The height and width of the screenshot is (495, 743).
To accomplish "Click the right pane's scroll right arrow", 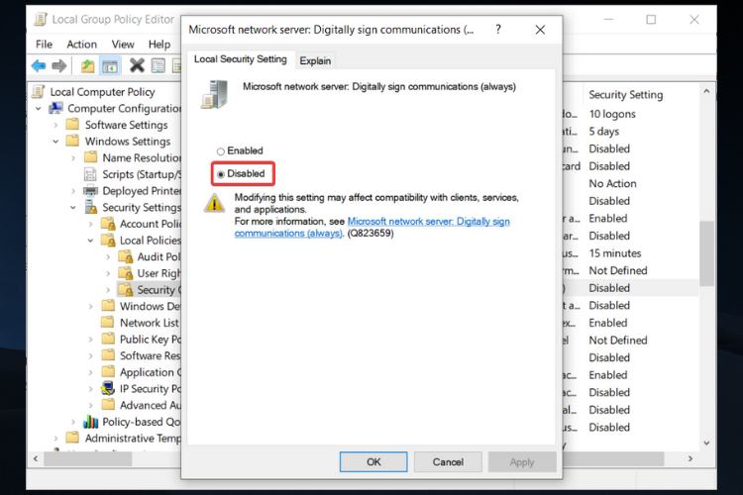I will point(690,458).
